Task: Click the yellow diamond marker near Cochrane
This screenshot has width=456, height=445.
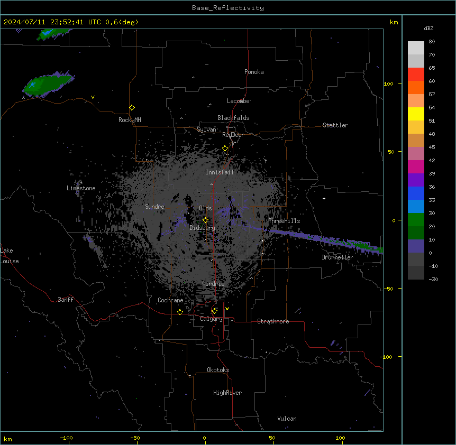Action: 180,312
